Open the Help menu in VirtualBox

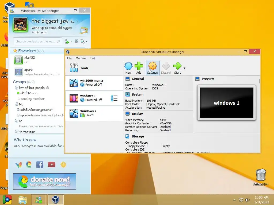pyautogui.click(x=93, y=58)
